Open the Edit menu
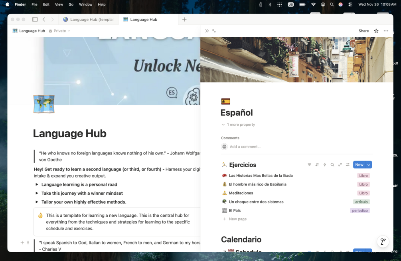 (x=46, y=4)
